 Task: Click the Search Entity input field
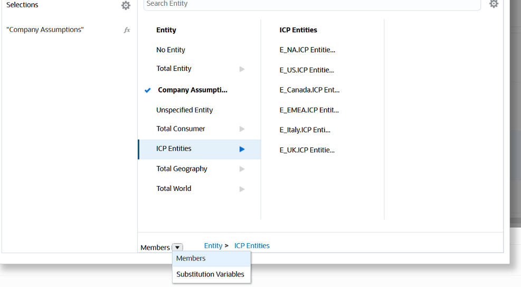coord(311,4)
